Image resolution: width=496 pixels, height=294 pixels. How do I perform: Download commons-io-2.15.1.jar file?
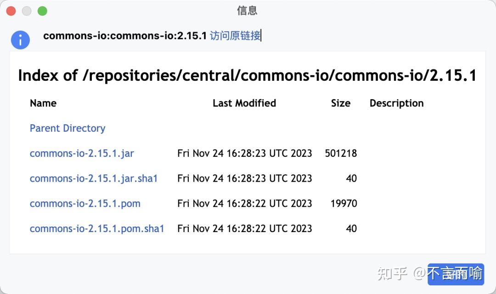(82, 153)
